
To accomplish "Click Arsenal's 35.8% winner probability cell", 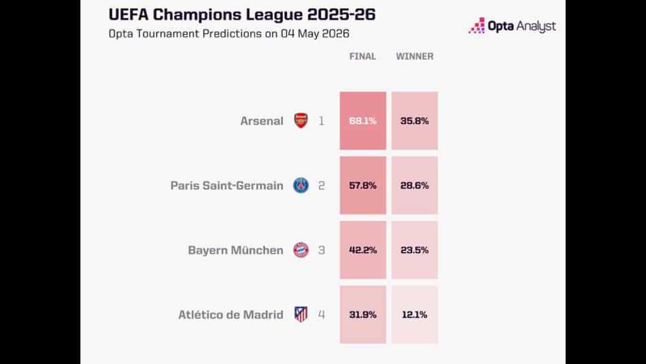I will (415, 121).
